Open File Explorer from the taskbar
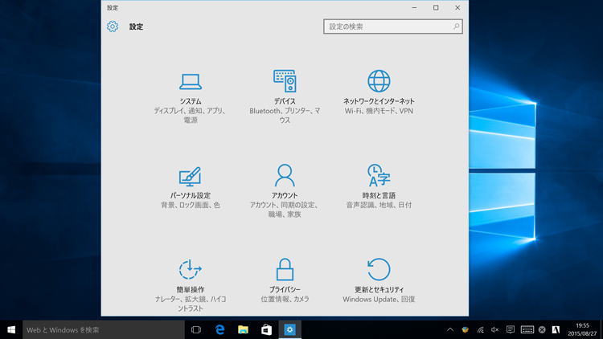The width and height of the screenshot is (603, 339). tap(243, 329)
